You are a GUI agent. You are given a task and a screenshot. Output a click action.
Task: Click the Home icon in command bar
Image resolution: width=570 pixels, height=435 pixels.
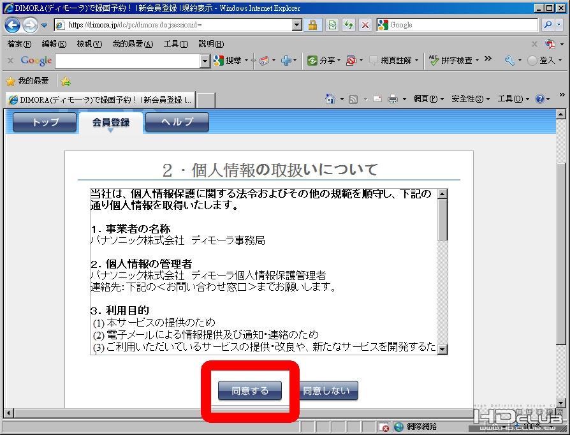pyautogui.click(x=330, y=99)
